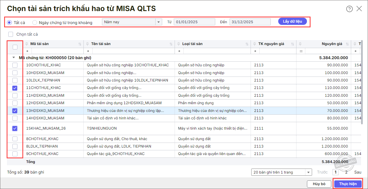Click the 55.000.000 value cell

click(x=324, y=128)
